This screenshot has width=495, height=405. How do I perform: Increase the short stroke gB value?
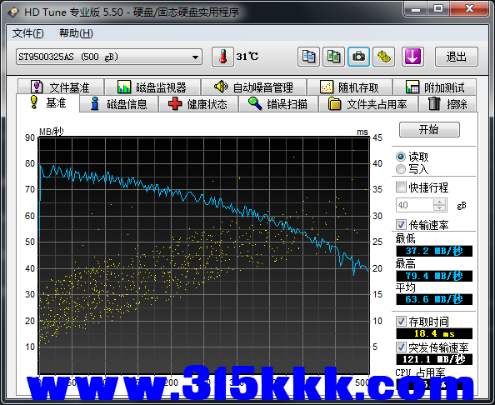point(439,202)
